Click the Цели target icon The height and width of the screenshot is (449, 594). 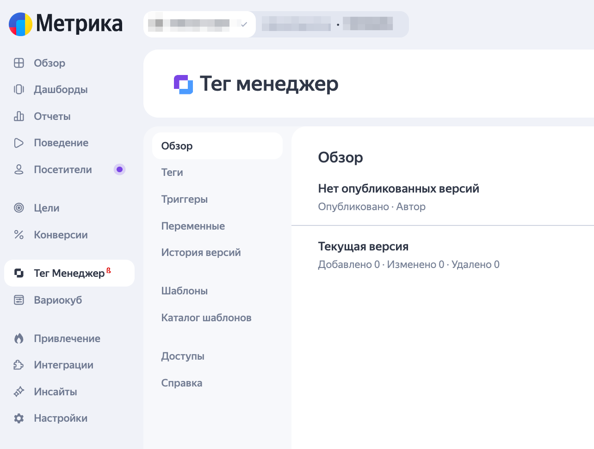[x=19, y=208]
